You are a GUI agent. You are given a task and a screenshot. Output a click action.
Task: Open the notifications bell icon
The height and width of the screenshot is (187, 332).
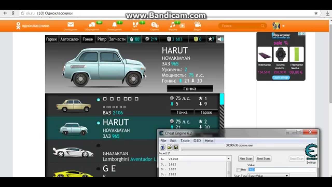tap(114, 25)
